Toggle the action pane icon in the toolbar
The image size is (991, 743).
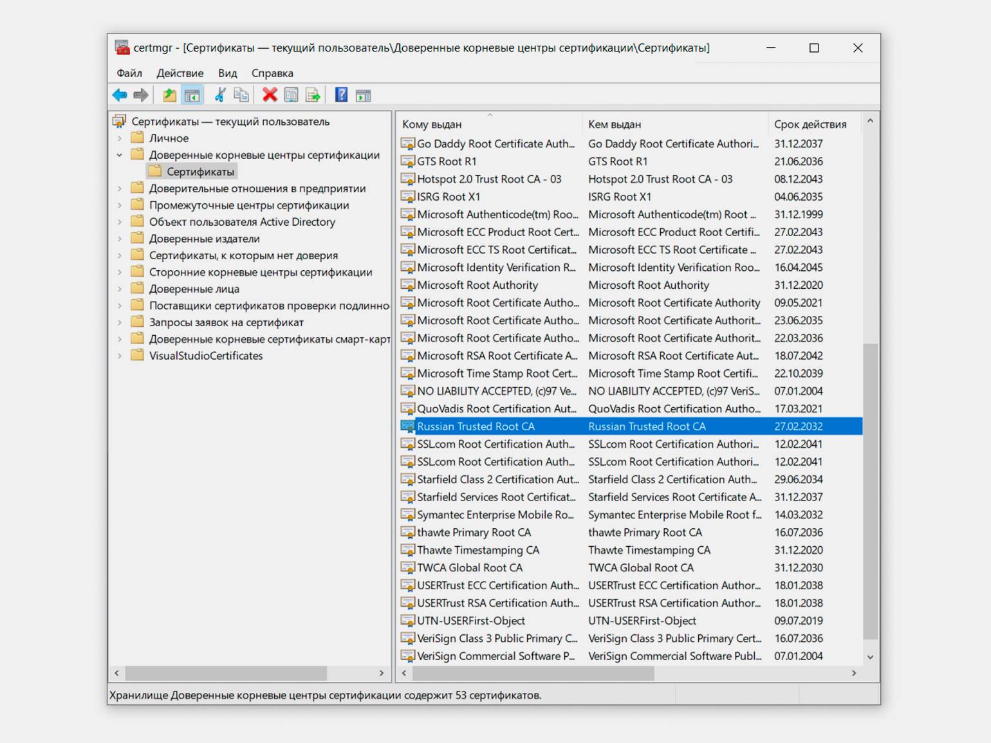pos(364,95)
